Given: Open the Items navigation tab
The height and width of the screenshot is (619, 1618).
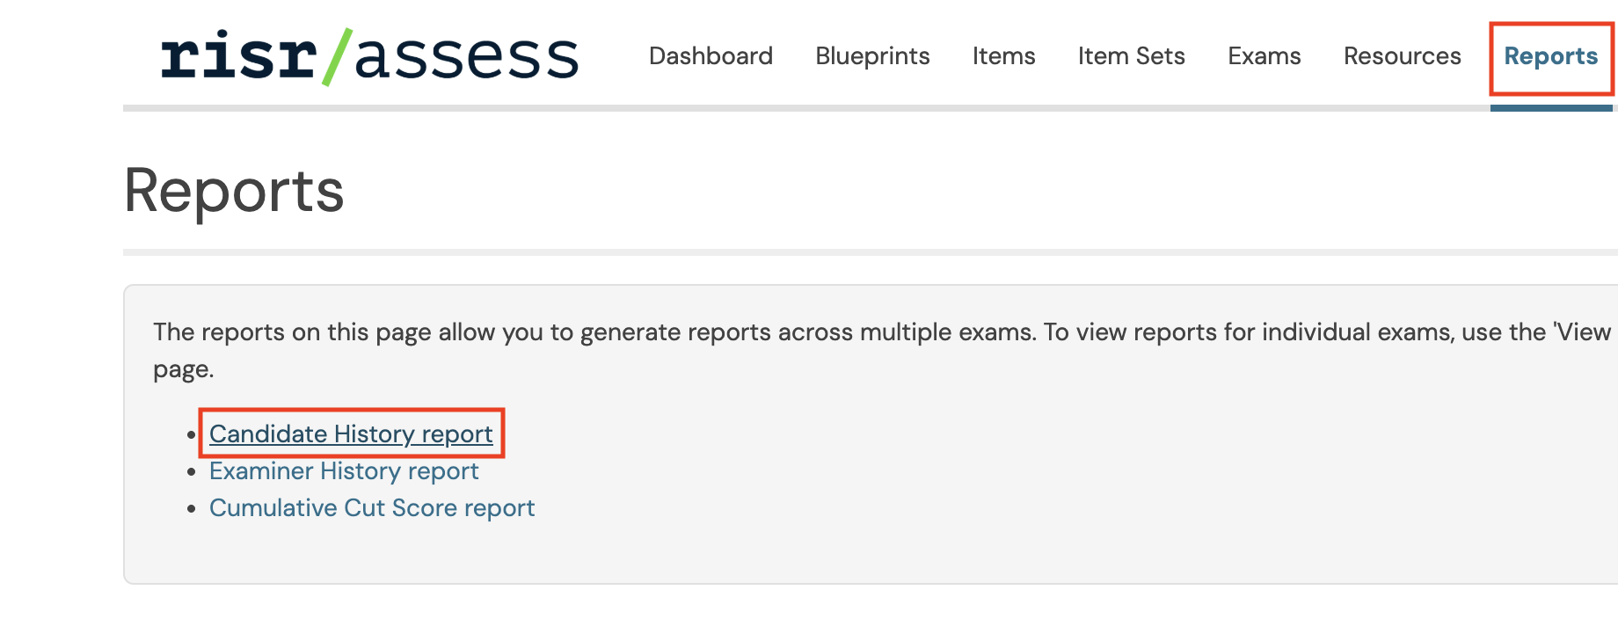Looking at the screenshot, I should click(x=1003, y=56).
